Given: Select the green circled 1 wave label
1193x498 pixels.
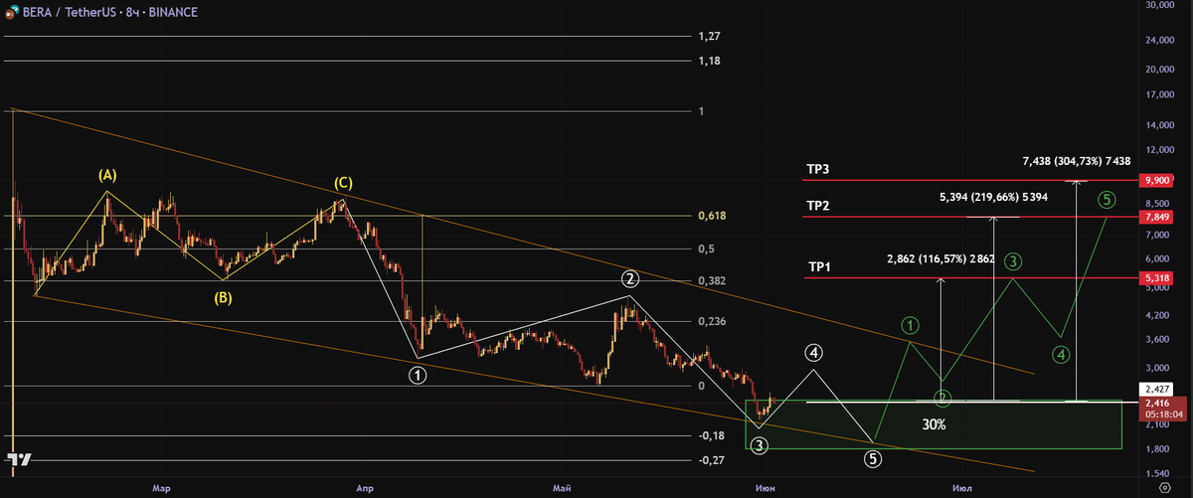Looking at the screenshot, I should click(910, 324).
